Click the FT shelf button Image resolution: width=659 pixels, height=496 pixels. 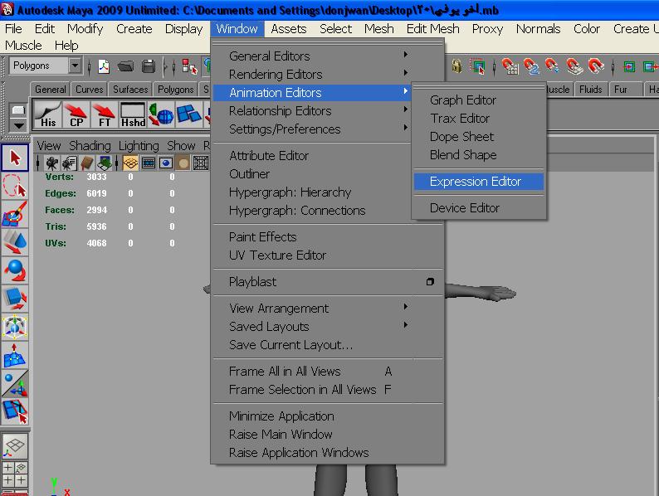[105, 114]
